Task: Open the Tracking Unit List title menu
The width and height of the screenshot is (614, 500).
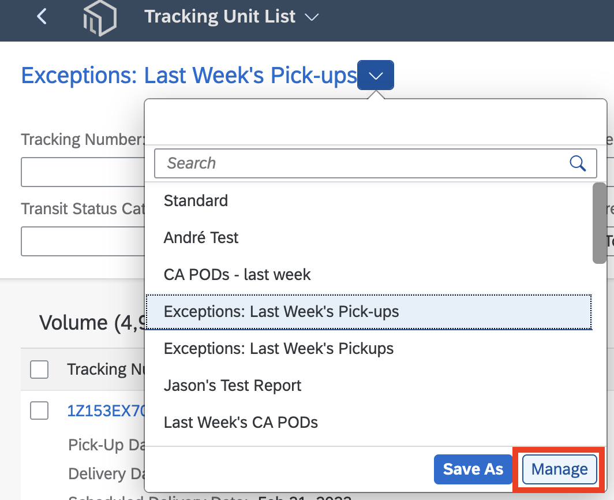Action: 232,17
